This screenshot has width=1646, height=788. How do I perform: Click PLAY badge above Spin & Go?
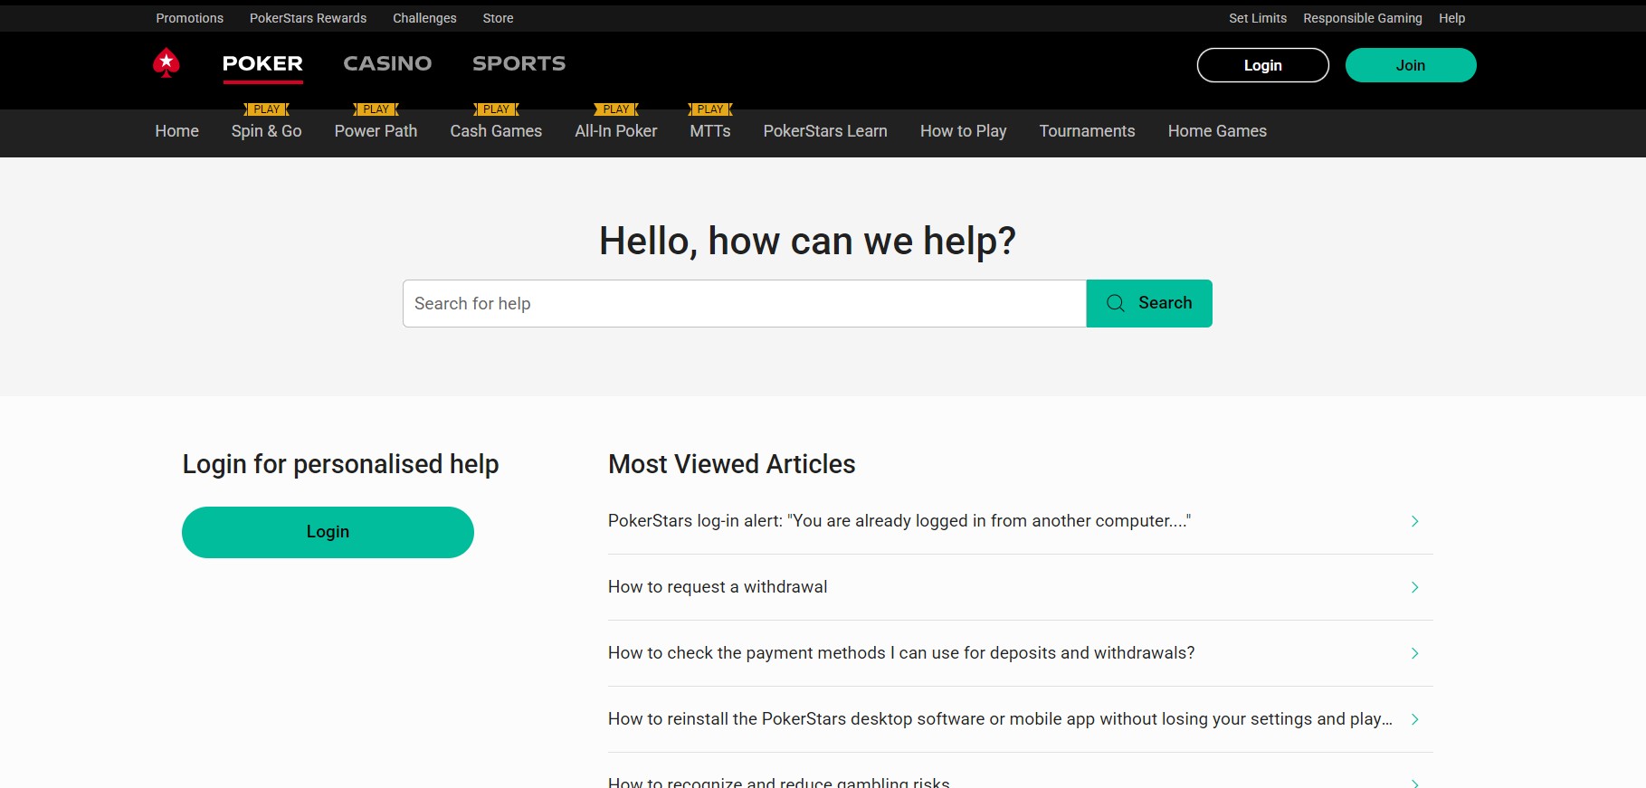[x=267, y=109]
